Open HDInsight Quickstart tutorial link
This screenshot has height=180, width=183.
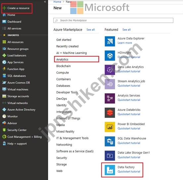coord(129,57)
